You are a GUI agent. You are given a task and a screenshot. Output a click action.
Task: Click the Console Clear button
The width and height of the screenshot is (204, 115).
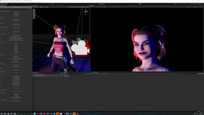[94, 74]
